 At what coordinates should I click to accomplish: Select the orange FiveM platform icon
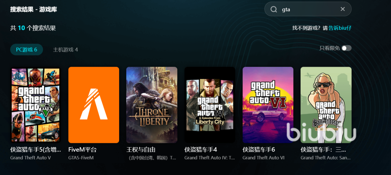point(94,105)
